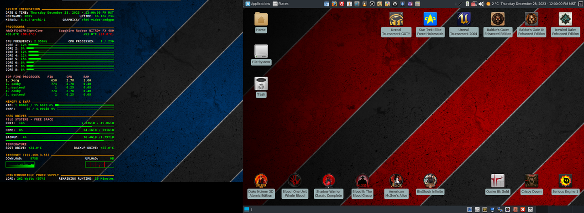This screenshot has height=213, width=584.
Task: Click the monitor display icon in bottom panel
Action: 492,209
